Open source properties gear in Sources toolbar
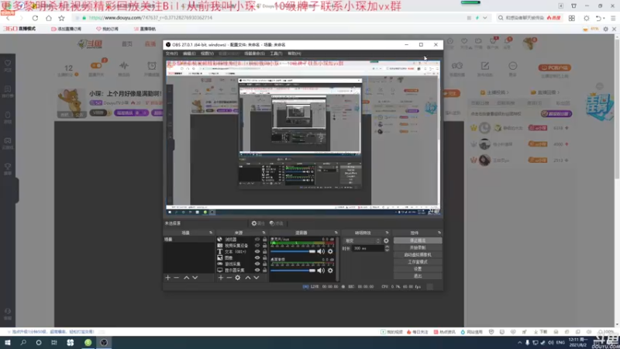 click(238, 278)
